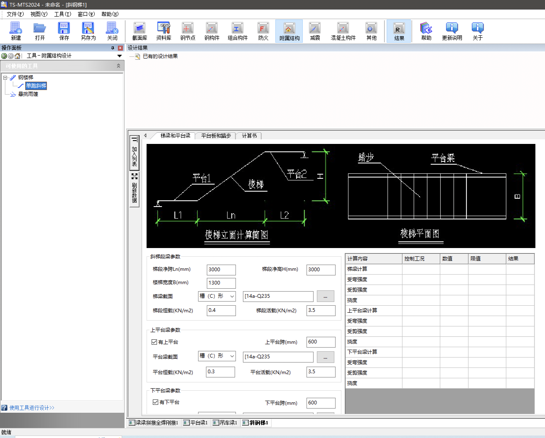Open the 工具(T) menu
The height and width of the screenshot is (438, 545).
click(62, 14)
